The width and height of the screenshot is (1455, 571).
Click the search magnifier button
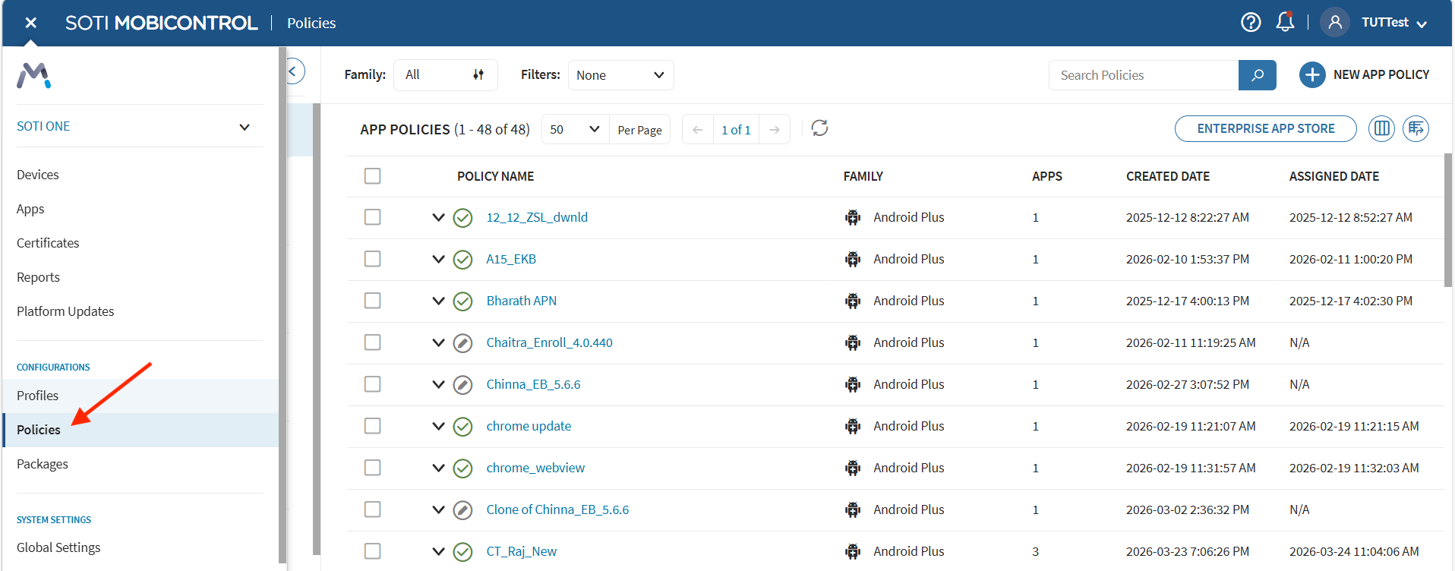pyautogui.click(x=1257, y=75)
